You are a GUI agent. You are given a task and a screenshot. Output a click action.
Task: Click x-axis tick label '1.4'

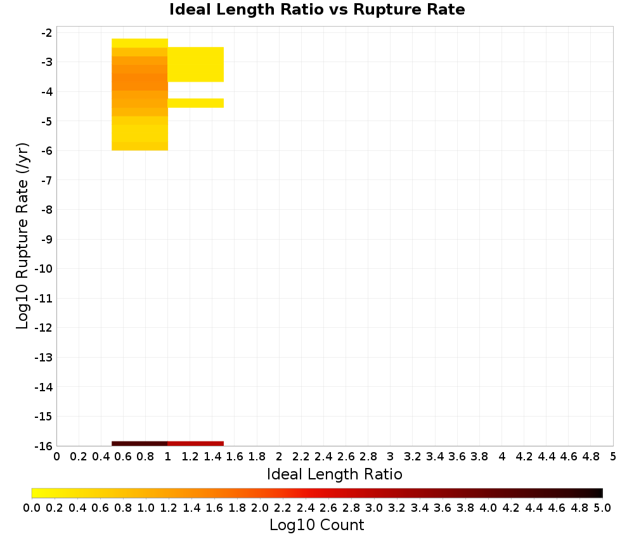212,457
